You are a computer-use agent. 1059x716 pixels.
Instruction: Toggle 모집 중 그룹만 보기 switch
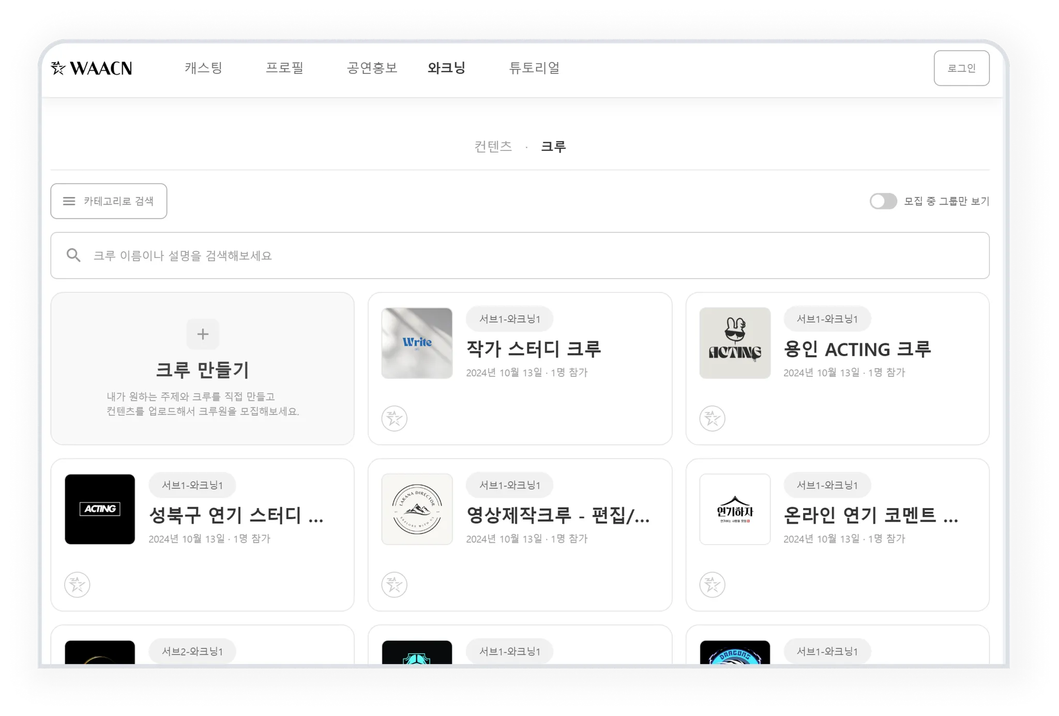(883, 201)
